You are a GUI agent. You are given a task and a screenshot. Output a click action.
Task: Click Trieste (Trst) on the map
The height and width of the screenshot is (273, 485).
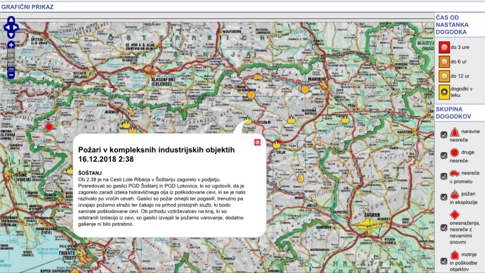click(67, 255)
